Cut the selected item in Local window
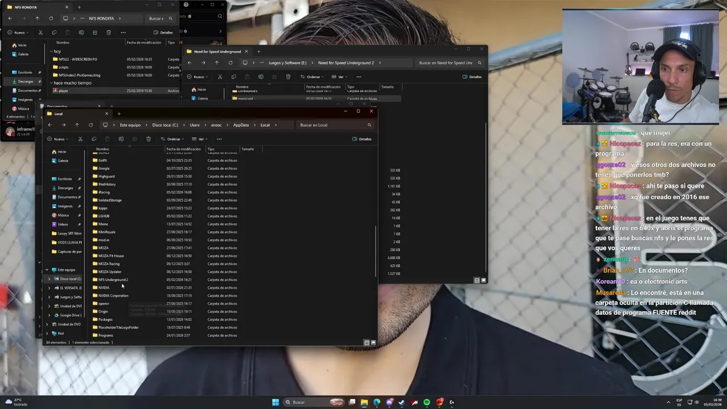 point(80,139)
